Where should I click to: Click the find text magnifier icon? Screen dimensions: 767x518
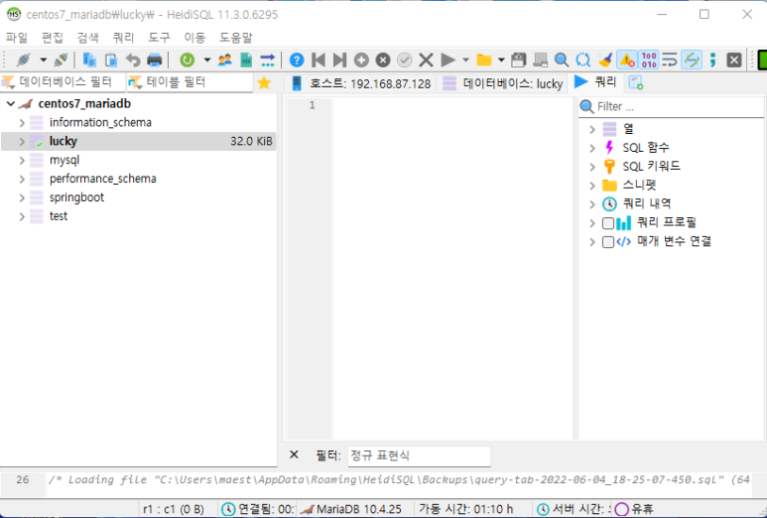(562, 61)
